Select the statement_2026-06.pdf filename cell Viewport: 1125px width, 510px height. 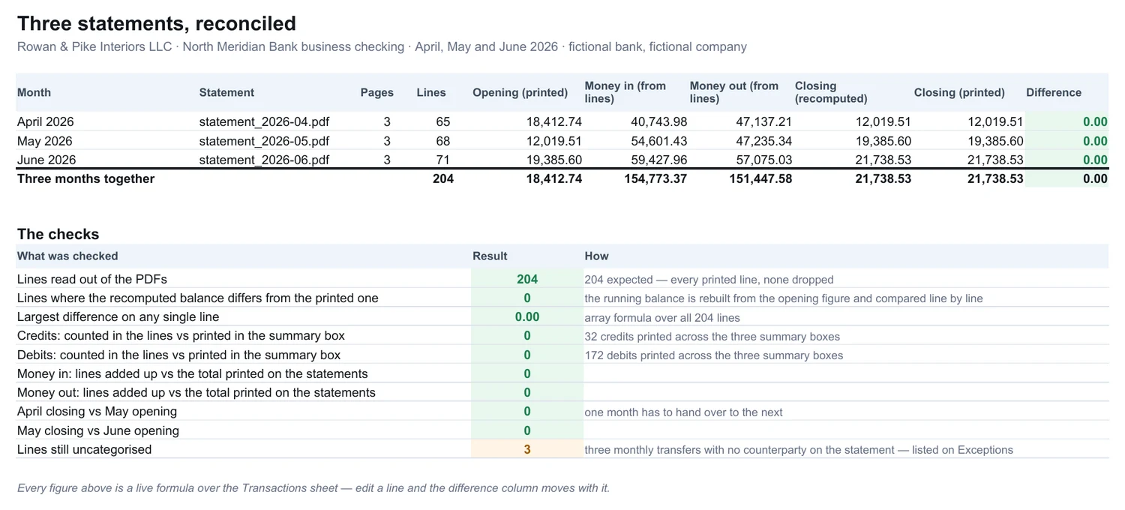(264, 160)
